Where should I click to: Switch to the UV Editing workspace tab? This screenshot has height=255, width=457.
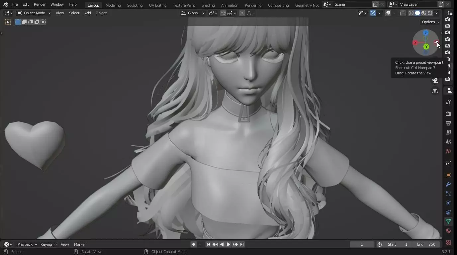click(158, 5)
